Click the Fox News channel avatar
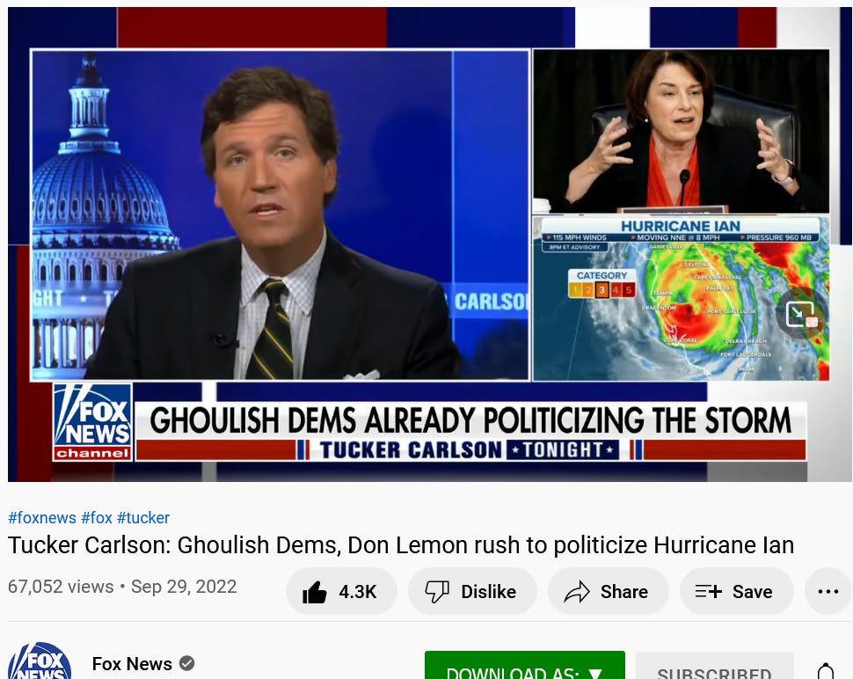The width and height of the screenshot is (853, 679). (x=40, y=661)
